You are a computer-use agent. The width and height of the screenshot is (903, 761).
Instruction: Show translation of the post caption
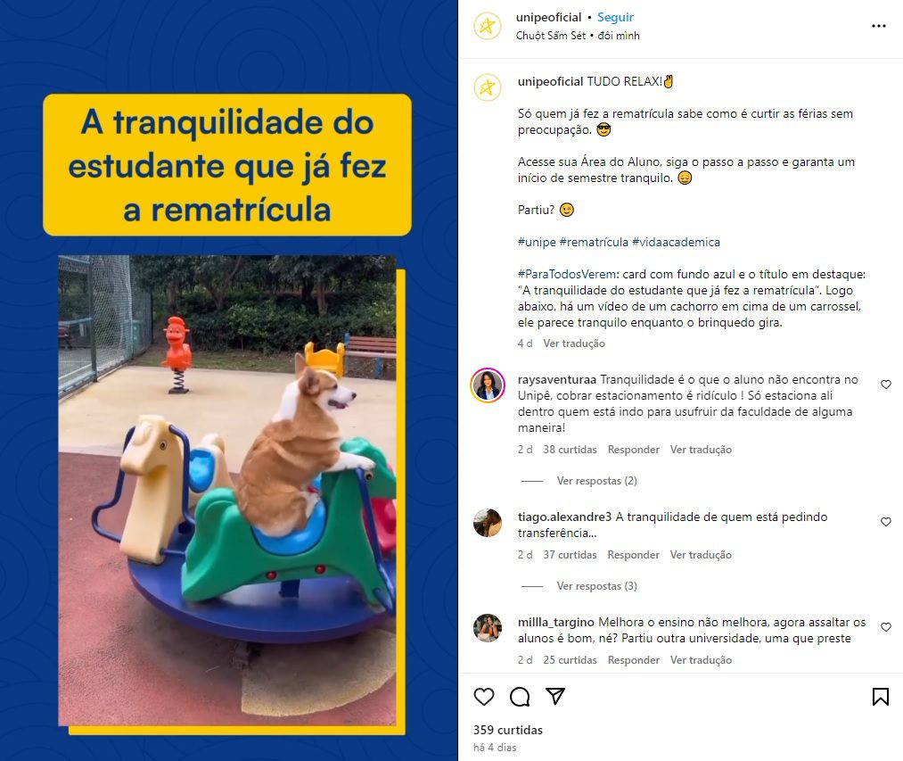pyautogui.click(x=574, y=343)
